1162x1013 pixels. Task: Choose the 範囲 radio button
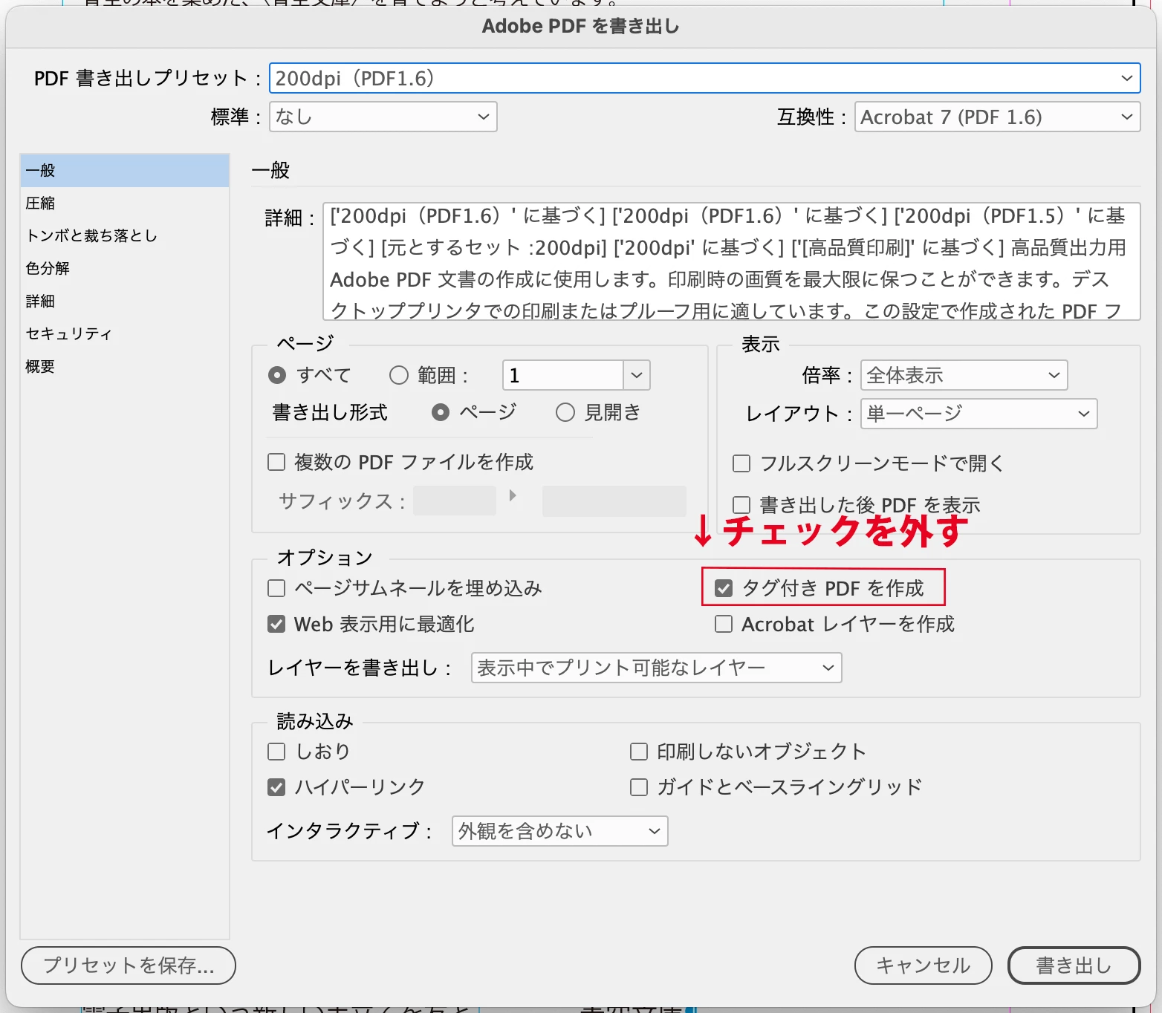[x=399, y=375]
